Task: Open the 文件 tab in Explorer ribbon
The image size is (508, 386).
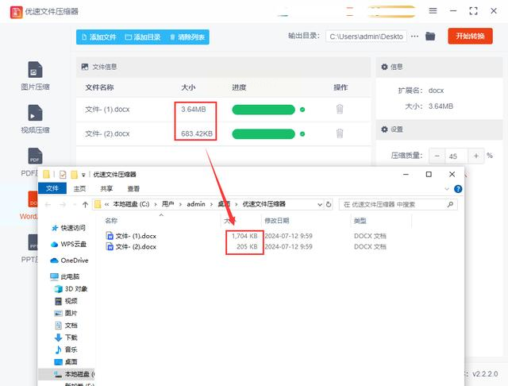Action: (52, 188)
